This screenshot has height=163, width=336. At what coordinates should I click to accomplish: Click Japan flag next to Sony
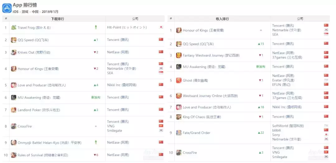(326, 134)
